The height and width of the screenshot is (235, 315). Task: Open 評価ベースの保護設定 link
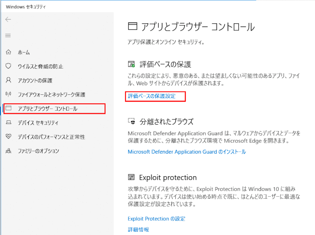coord(152,96)
